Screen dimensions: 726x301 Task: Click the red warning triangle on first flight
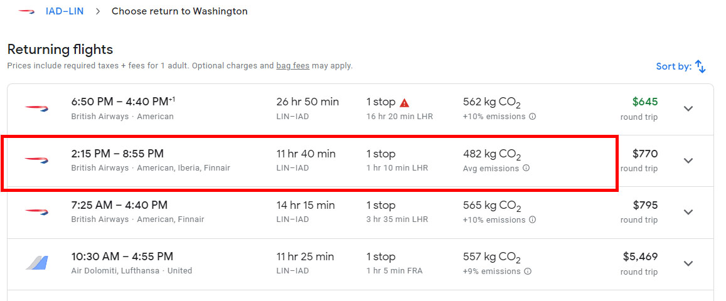pos(405,102)
